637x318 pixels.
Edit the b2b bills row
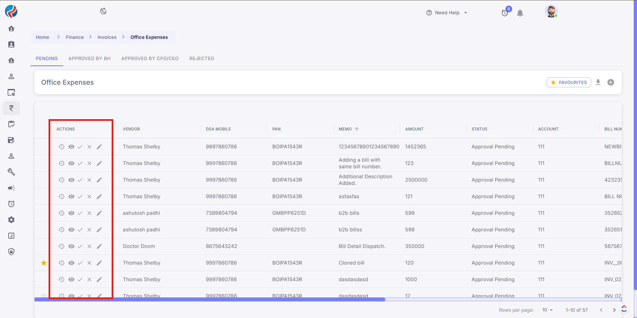point(99,213)
